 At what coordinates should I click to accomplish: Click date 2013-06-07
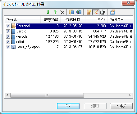point(73,47)
